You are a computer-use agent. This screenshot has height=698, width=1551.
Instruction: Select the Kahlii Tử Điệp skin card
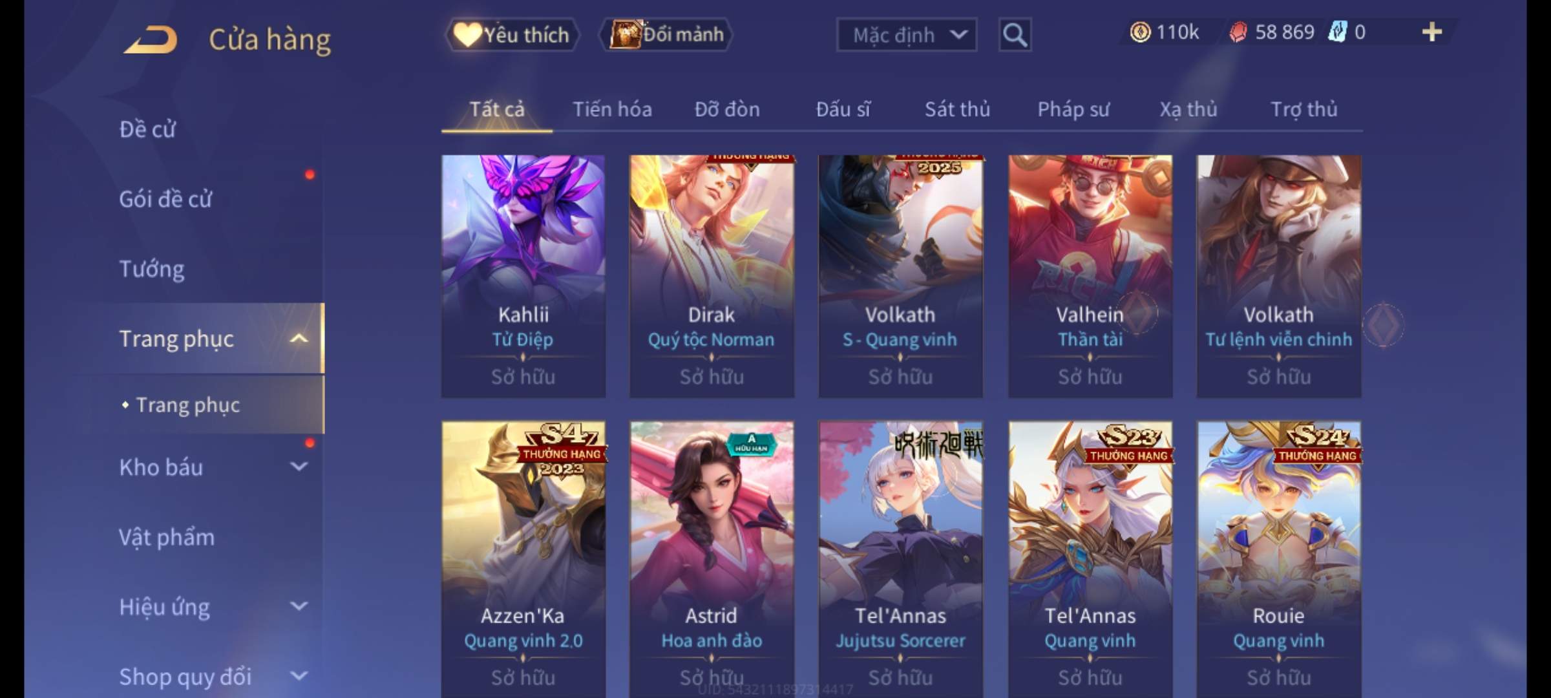tap(523, 276)
